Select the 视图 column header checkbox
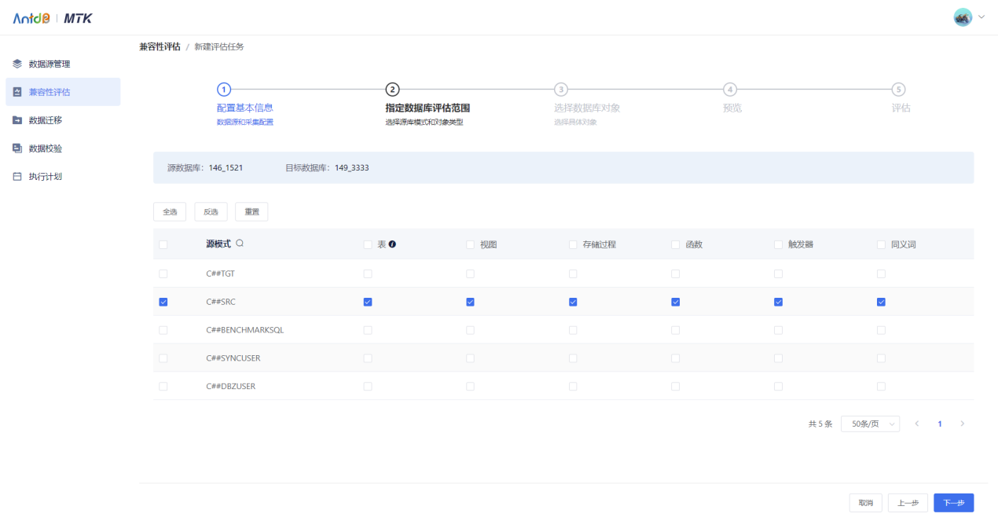Screen dimensions: 998x532 tap(470, 244)
